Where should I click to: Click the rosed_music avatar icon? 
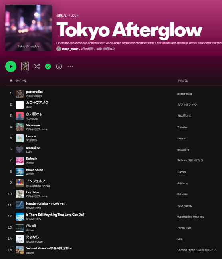tap(59, 49)
